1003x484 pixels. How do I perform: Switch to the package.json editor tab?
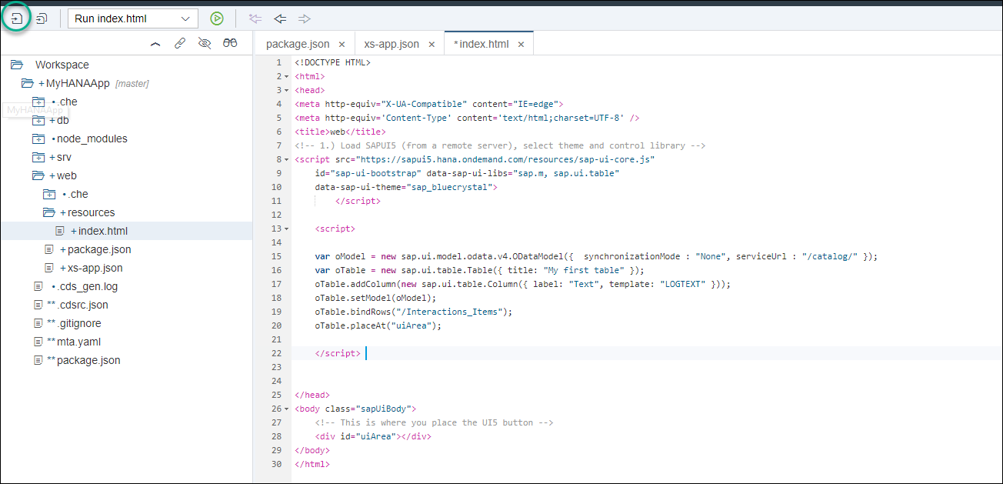pyautogui.click(x=298, y=44)
